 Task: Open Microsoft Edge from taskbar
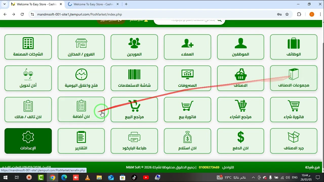tap(64, 177)
